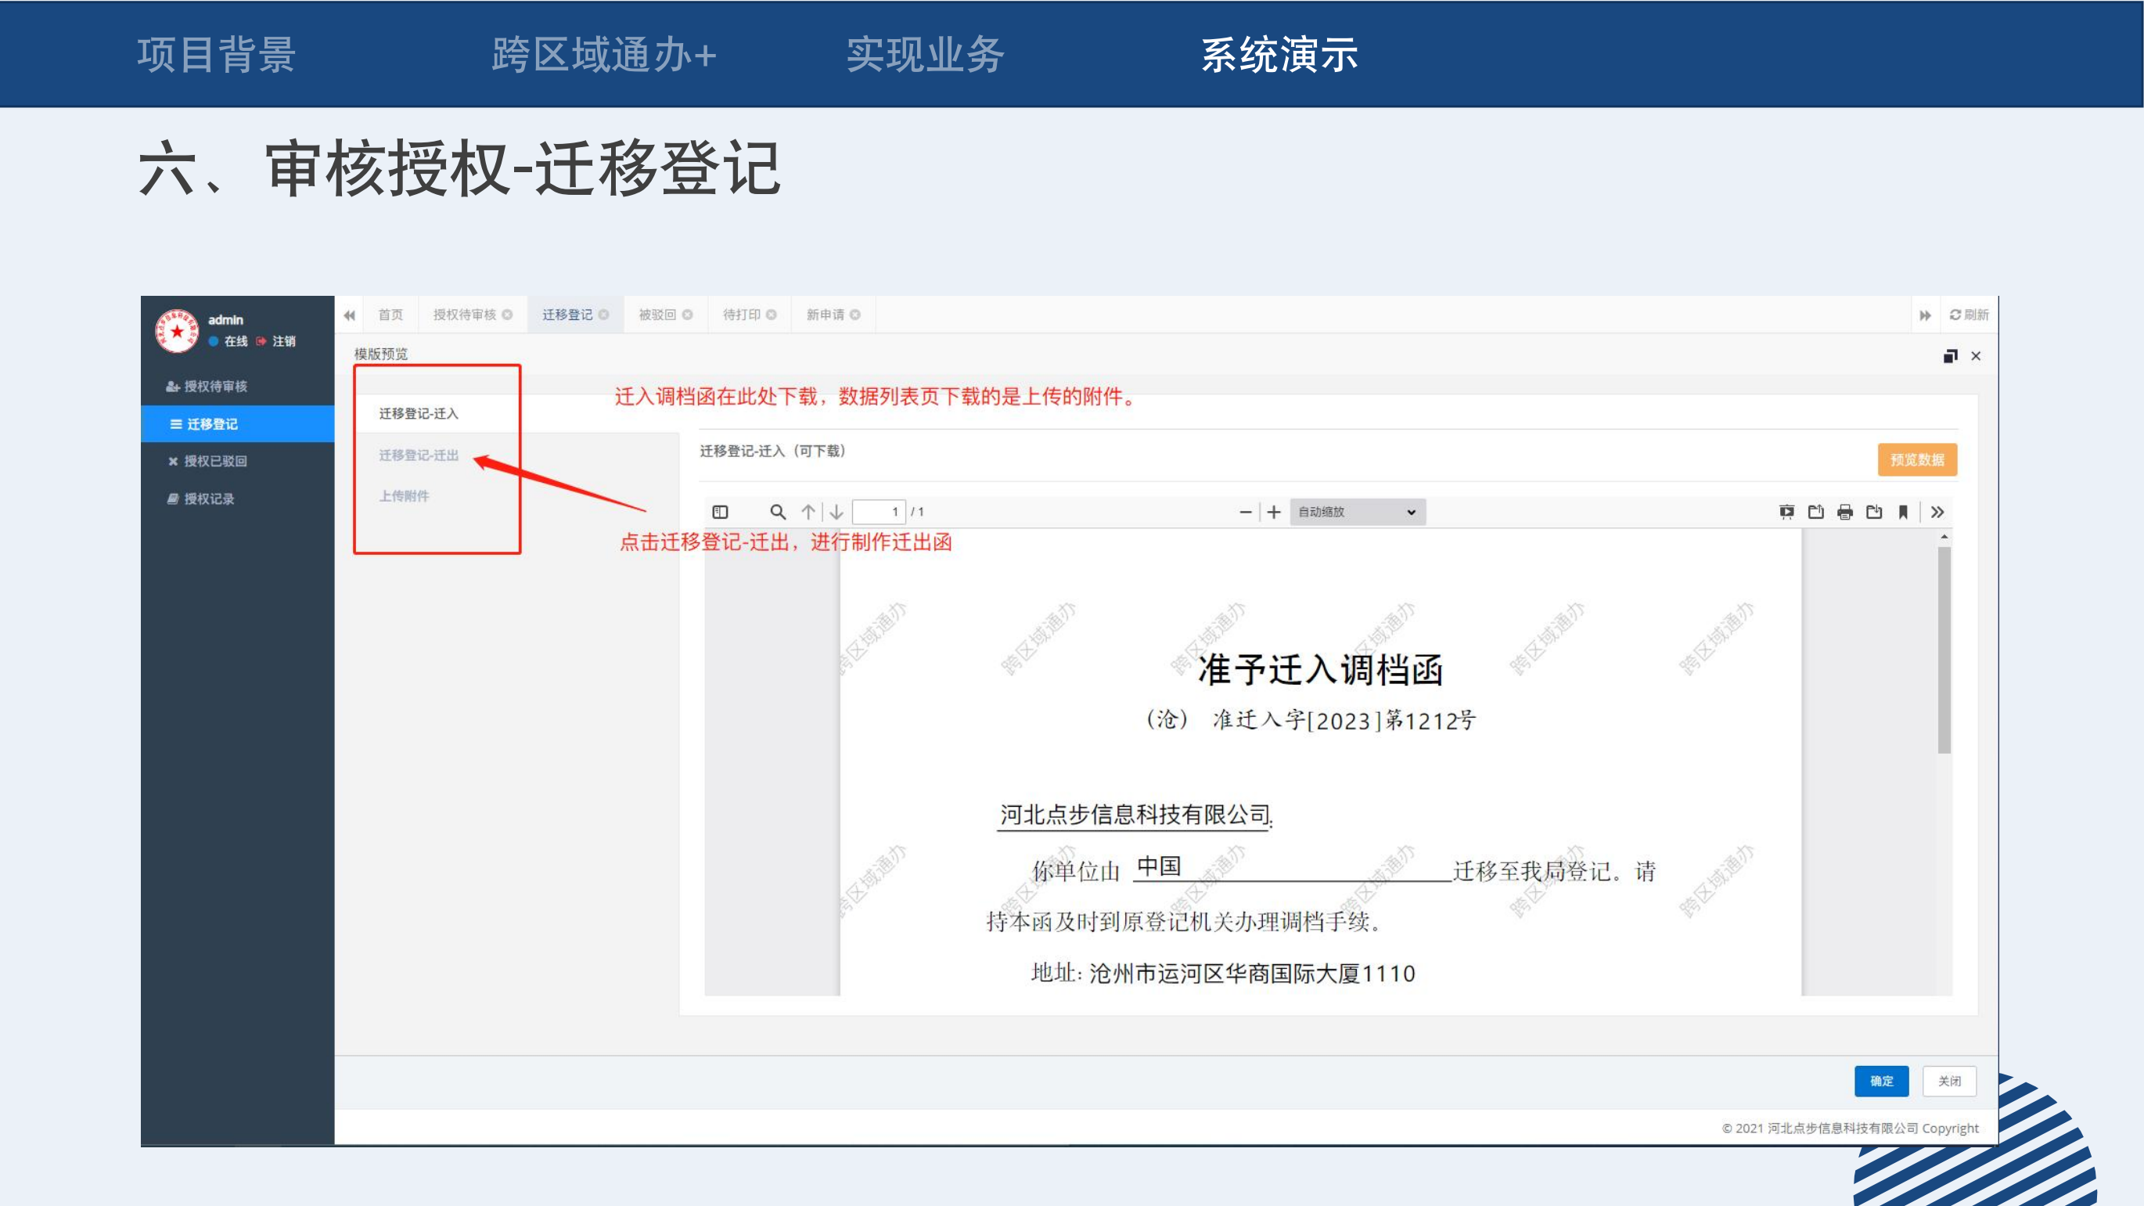Open the 自动缩放 zoom dropdown
The height and width of the screenshot is (1206, 2144).
click(1357, 512)
